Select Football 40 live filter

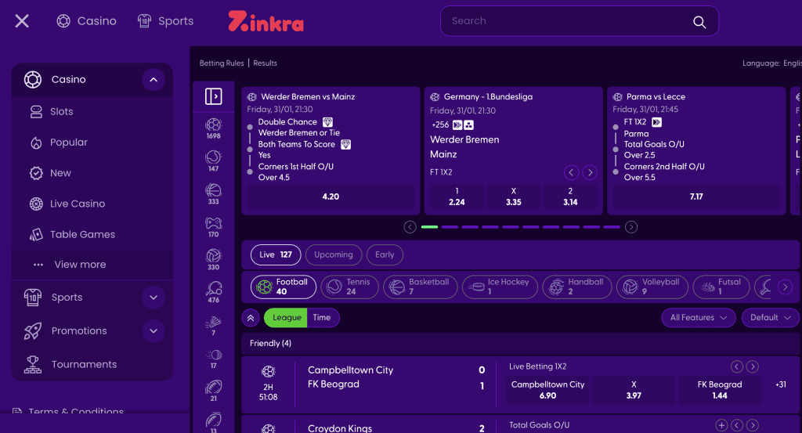[x=284, y=287]
